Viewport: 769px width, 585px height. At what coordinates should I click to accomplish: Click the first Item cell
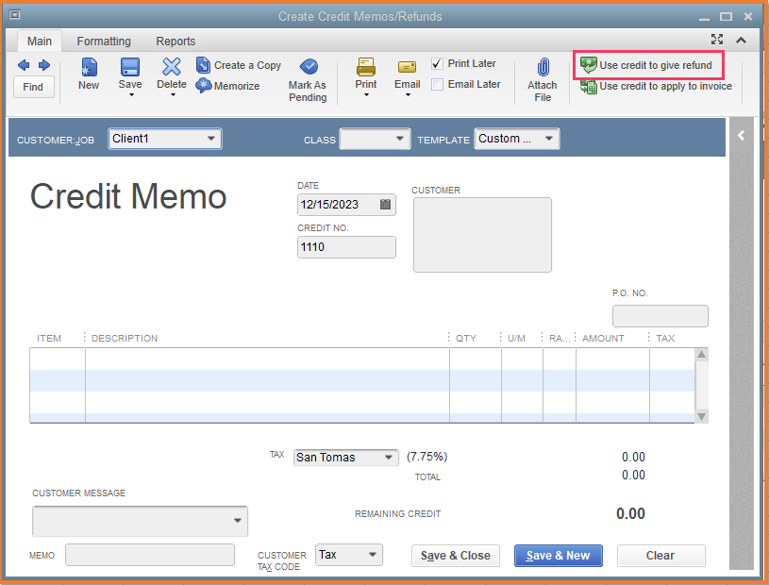coord(58,359)
